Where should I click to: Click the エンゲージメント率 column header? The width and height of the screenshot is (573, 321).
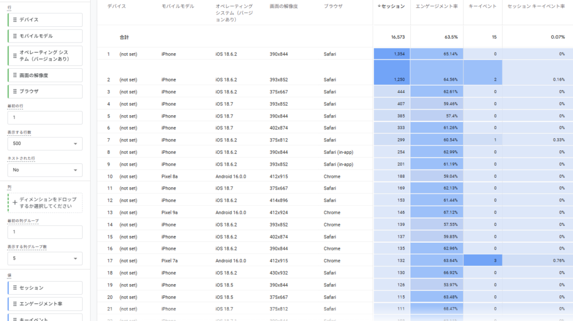[x=436, y=6]
